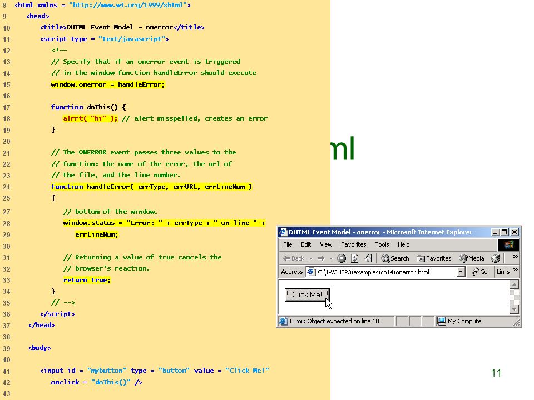Image resolution: width=534 pixels, height=400 pixels.
Task: Expand the Links bar chevron
Action: point(515,270)
